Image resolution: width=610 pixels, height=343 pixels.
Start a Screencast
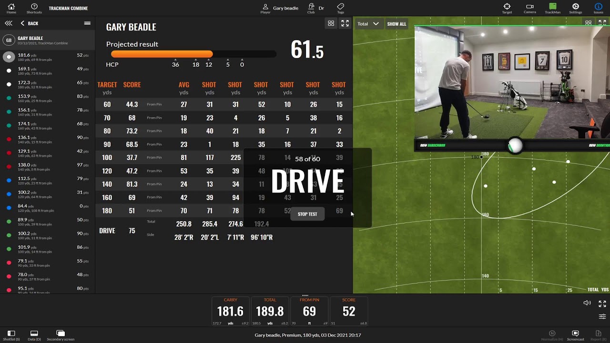point(575,335)
